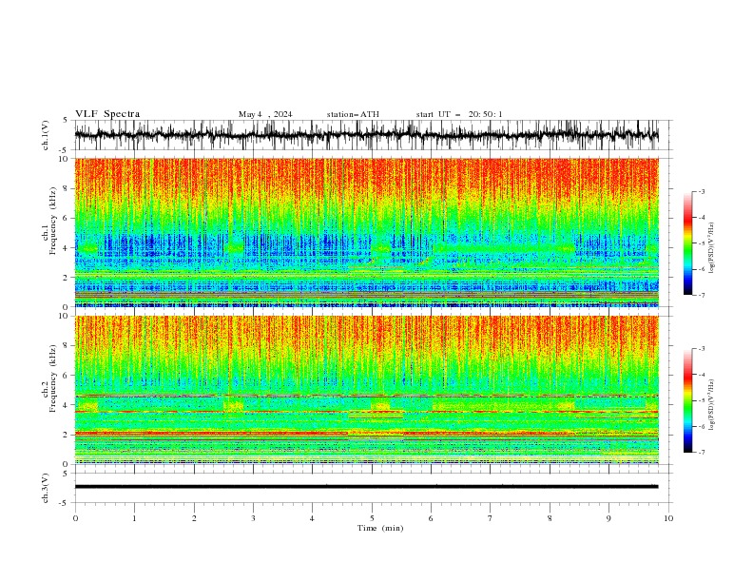This screenshot has height=582, width=753.
Task: Click the color scale bar beside ch.2 spectrogram
Action: tap(688, 400)
